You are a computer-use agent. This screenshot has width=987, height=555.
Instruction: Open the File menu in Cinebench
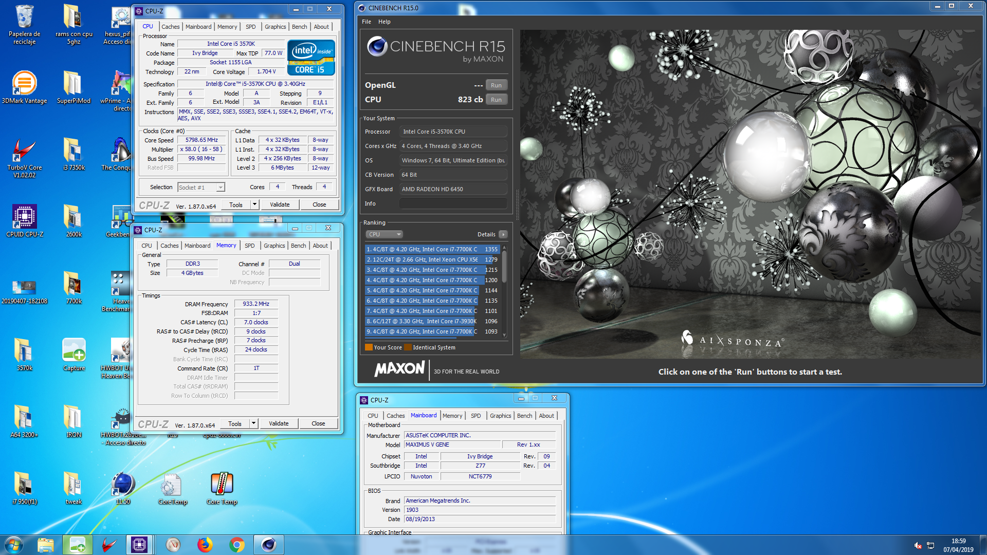366,22
